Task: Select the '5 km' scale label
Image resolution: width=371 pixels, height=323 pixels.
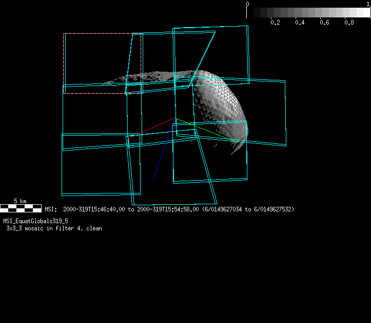Action: click(21, 201)
